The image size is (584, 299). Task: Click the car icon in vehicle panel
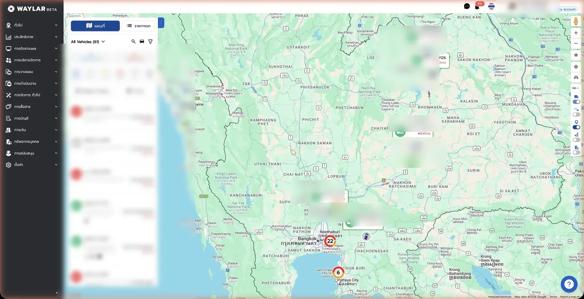coord(142,42)
